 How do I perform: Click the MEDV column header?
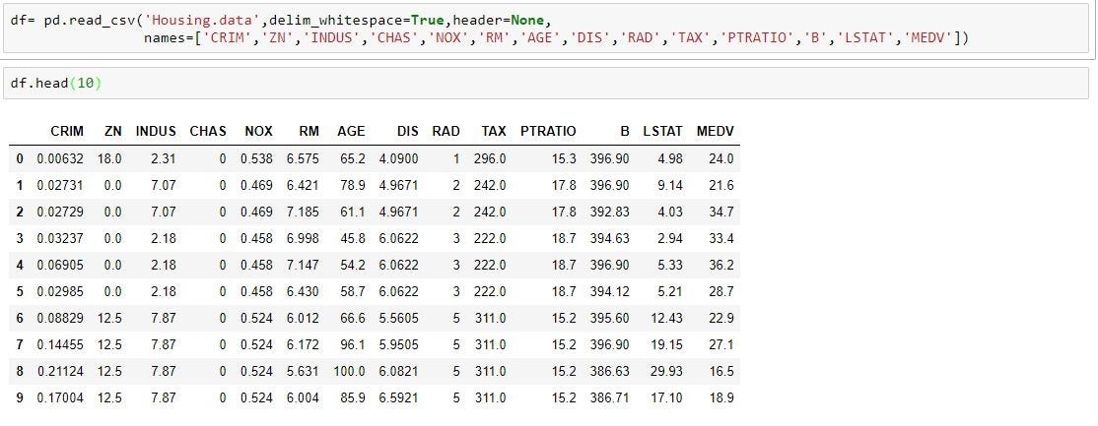(x=715, y=132)
